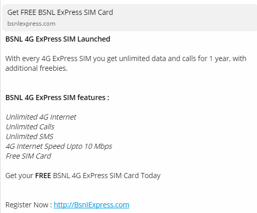
Task: Click the 'BSNL 4G ExPress SIM features :' heading
Action: click(x=57, y=98)
